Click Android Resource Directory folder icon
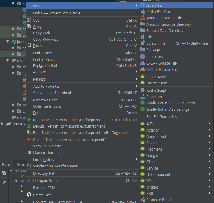Viewport: 214px width, 203px height. (x=143, y=24)
